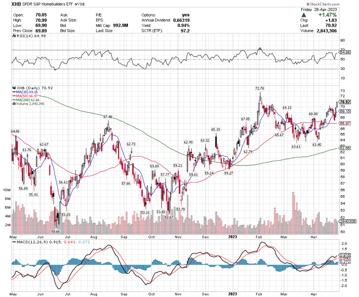Click the StockCharts.com attribution at top right
The image size is (359, 297).
coord(323,4)
